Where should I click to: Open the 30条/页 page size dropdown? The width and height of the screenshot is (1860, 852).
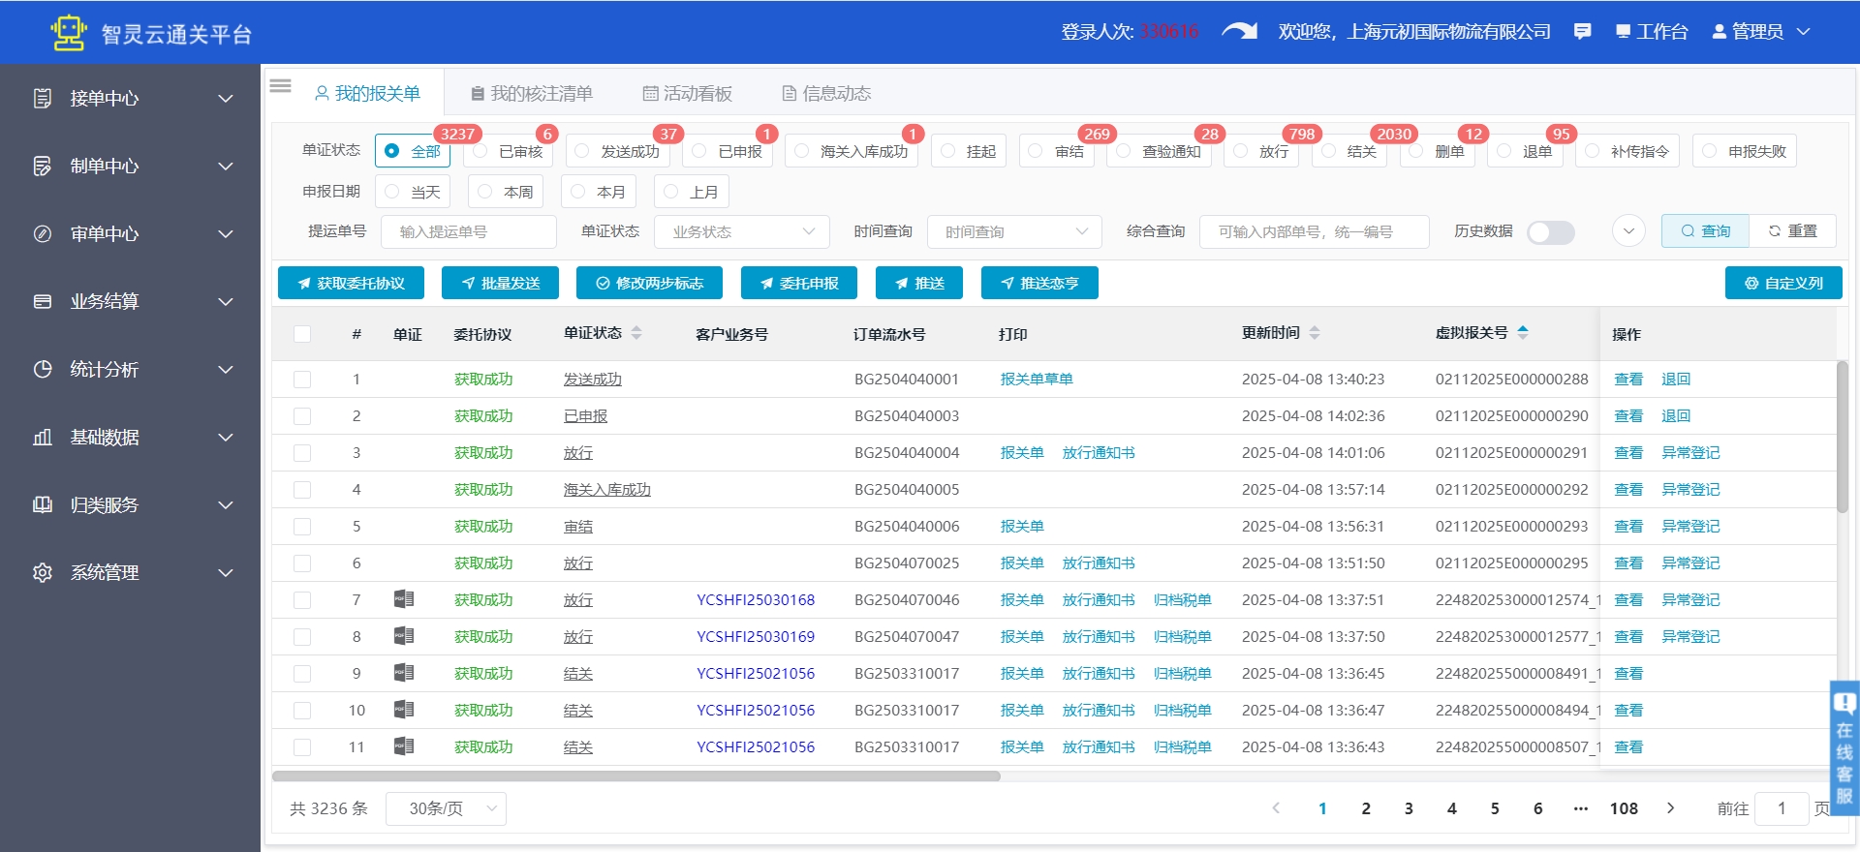tap(446, 808)
